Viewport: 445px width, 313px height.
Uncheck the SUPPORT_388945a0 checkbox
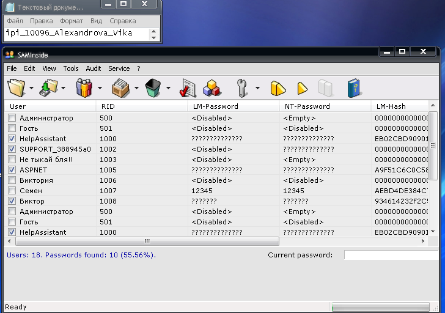click(12, 149)
